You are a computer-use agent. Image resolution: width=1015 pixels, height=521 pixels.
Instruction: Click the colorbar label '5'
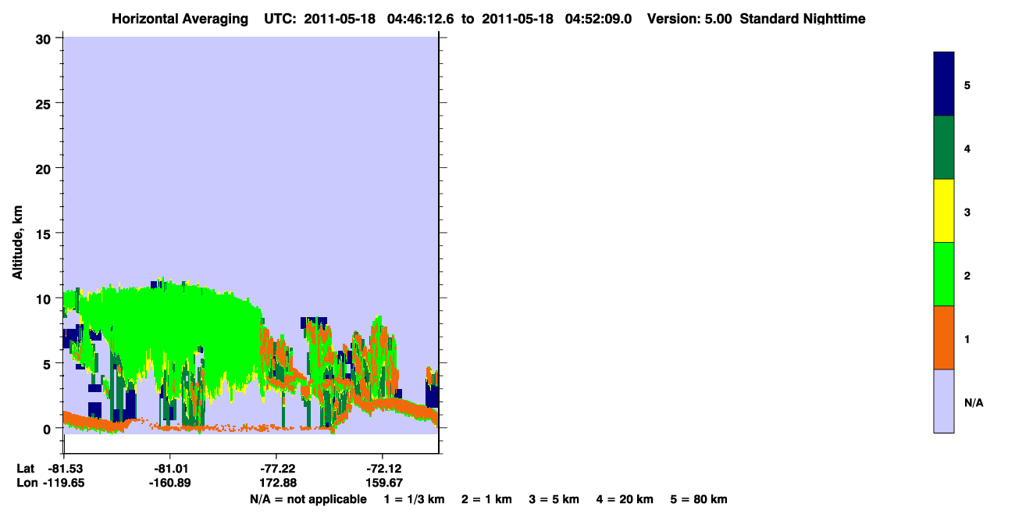click(967, 84)
